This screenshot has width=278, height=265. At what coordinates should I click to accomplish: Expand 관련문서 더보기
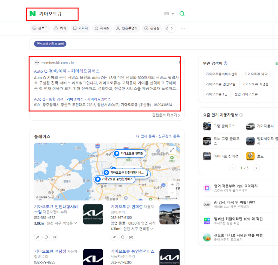click(166, 115)
